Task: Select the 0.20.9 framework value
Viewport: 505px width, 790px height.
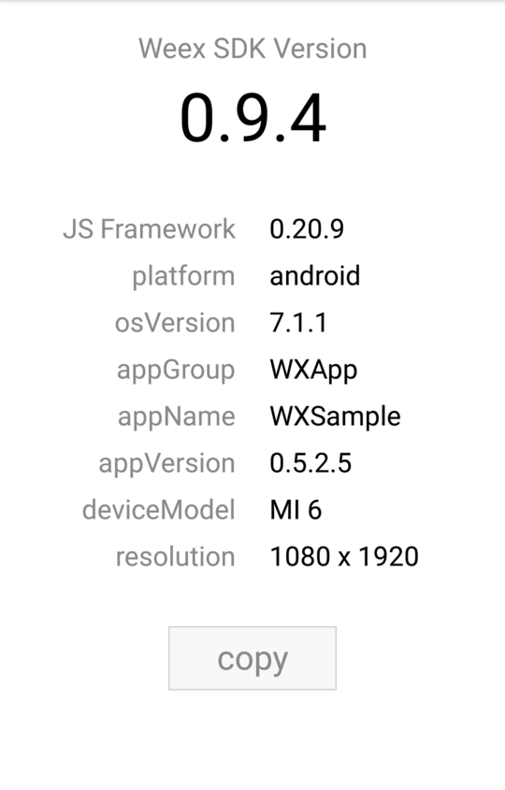Action: tap(307, 228)
